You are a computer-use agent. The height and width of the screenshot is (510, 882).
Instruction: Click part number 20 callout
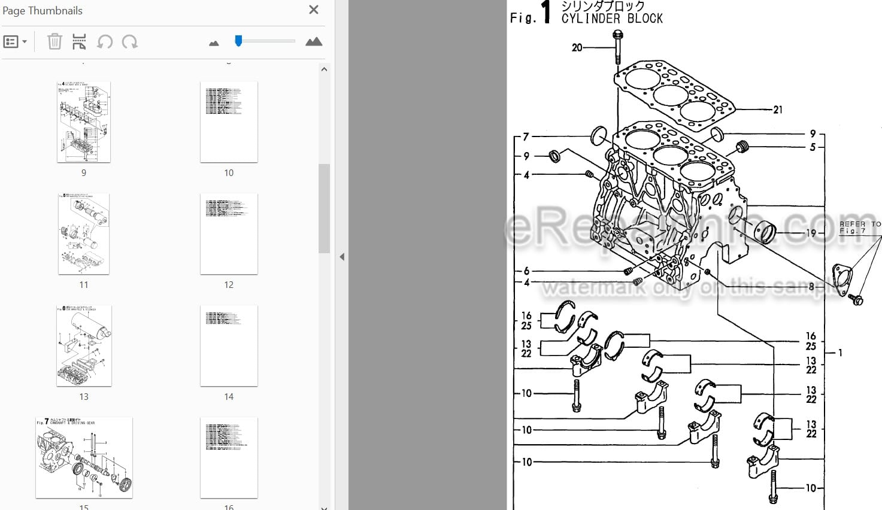[x=577, y=47]
